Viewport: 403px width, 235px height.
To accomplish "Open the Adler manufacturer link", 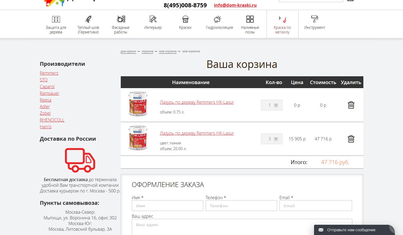I will tap(45, 106).
